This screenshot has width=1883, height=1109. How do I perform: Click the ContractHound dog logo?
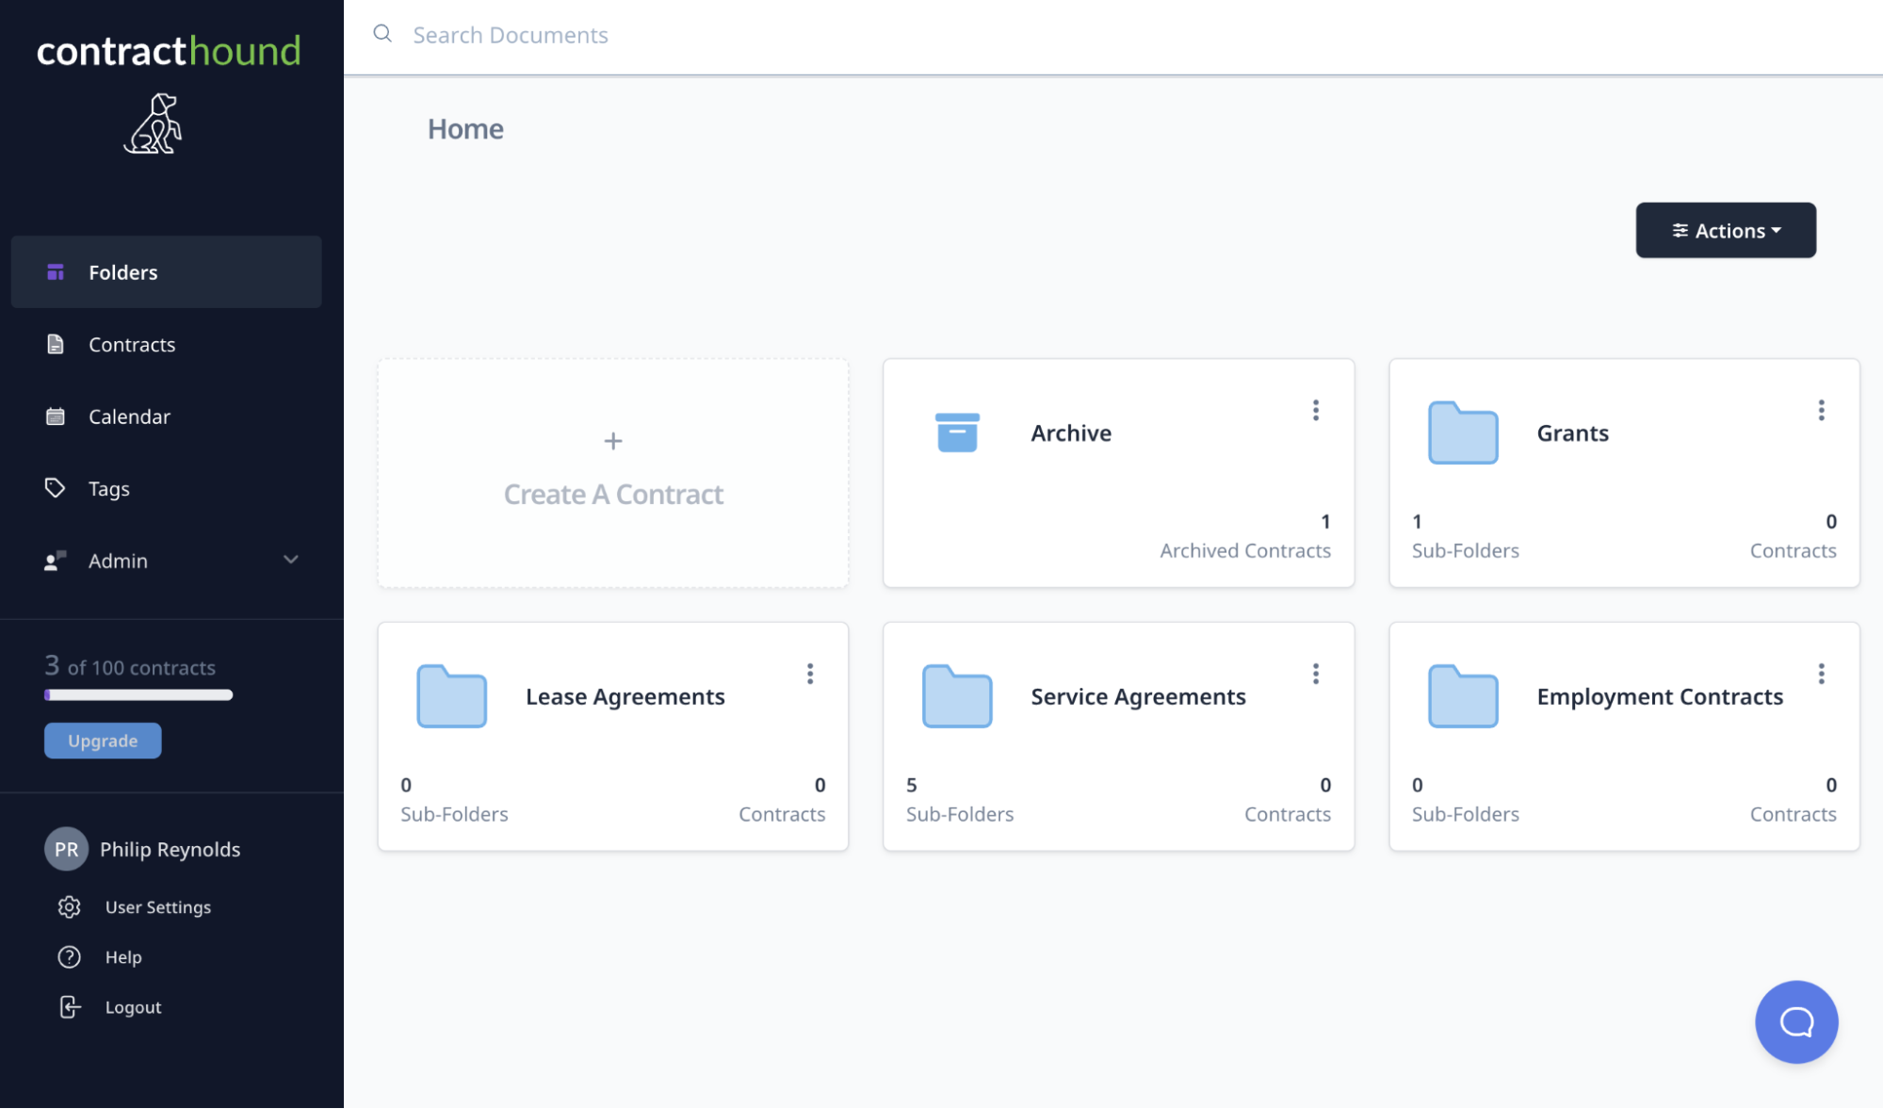click(x=154, y=123)
